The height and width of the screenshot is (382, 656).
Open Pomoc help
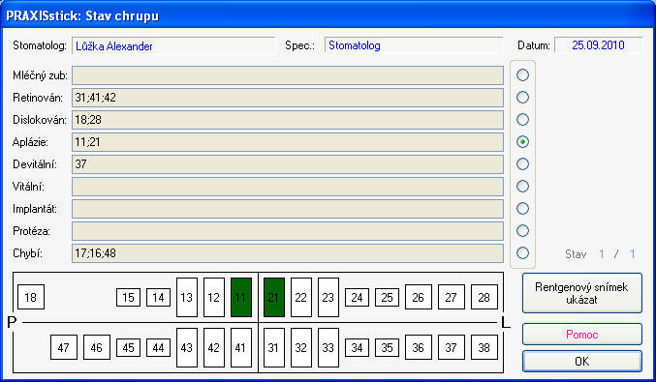[x=582, y=335]
